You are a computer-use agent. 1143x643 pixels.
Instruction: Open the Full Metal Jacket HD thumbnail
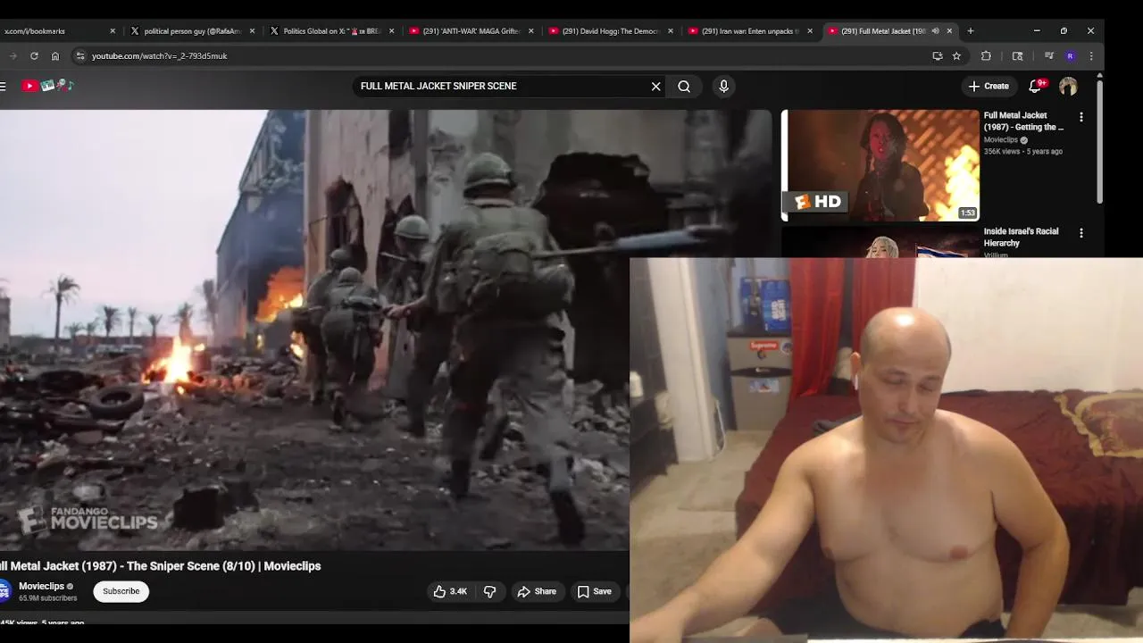[x=880, y=165]
